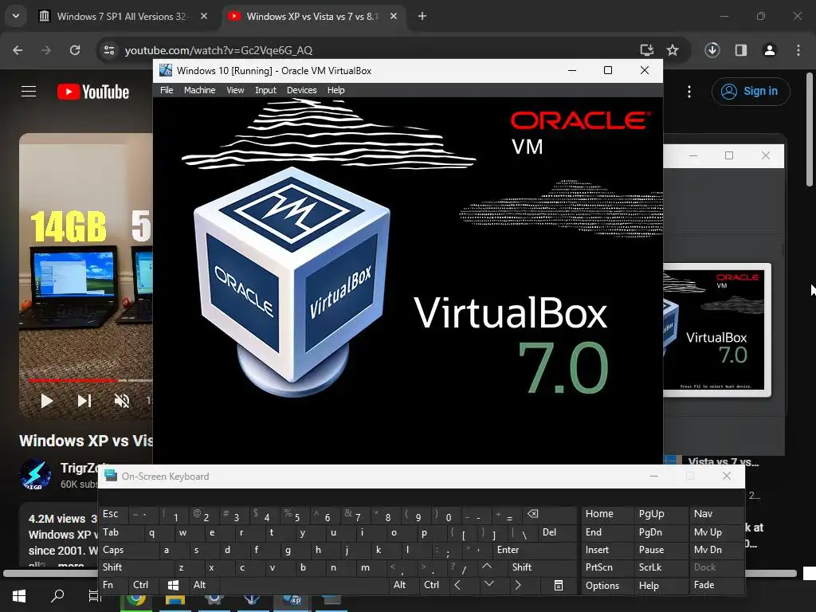The image size is (816, 612).
Task: Open a new Chrome tab
Action: coord(422,16)
